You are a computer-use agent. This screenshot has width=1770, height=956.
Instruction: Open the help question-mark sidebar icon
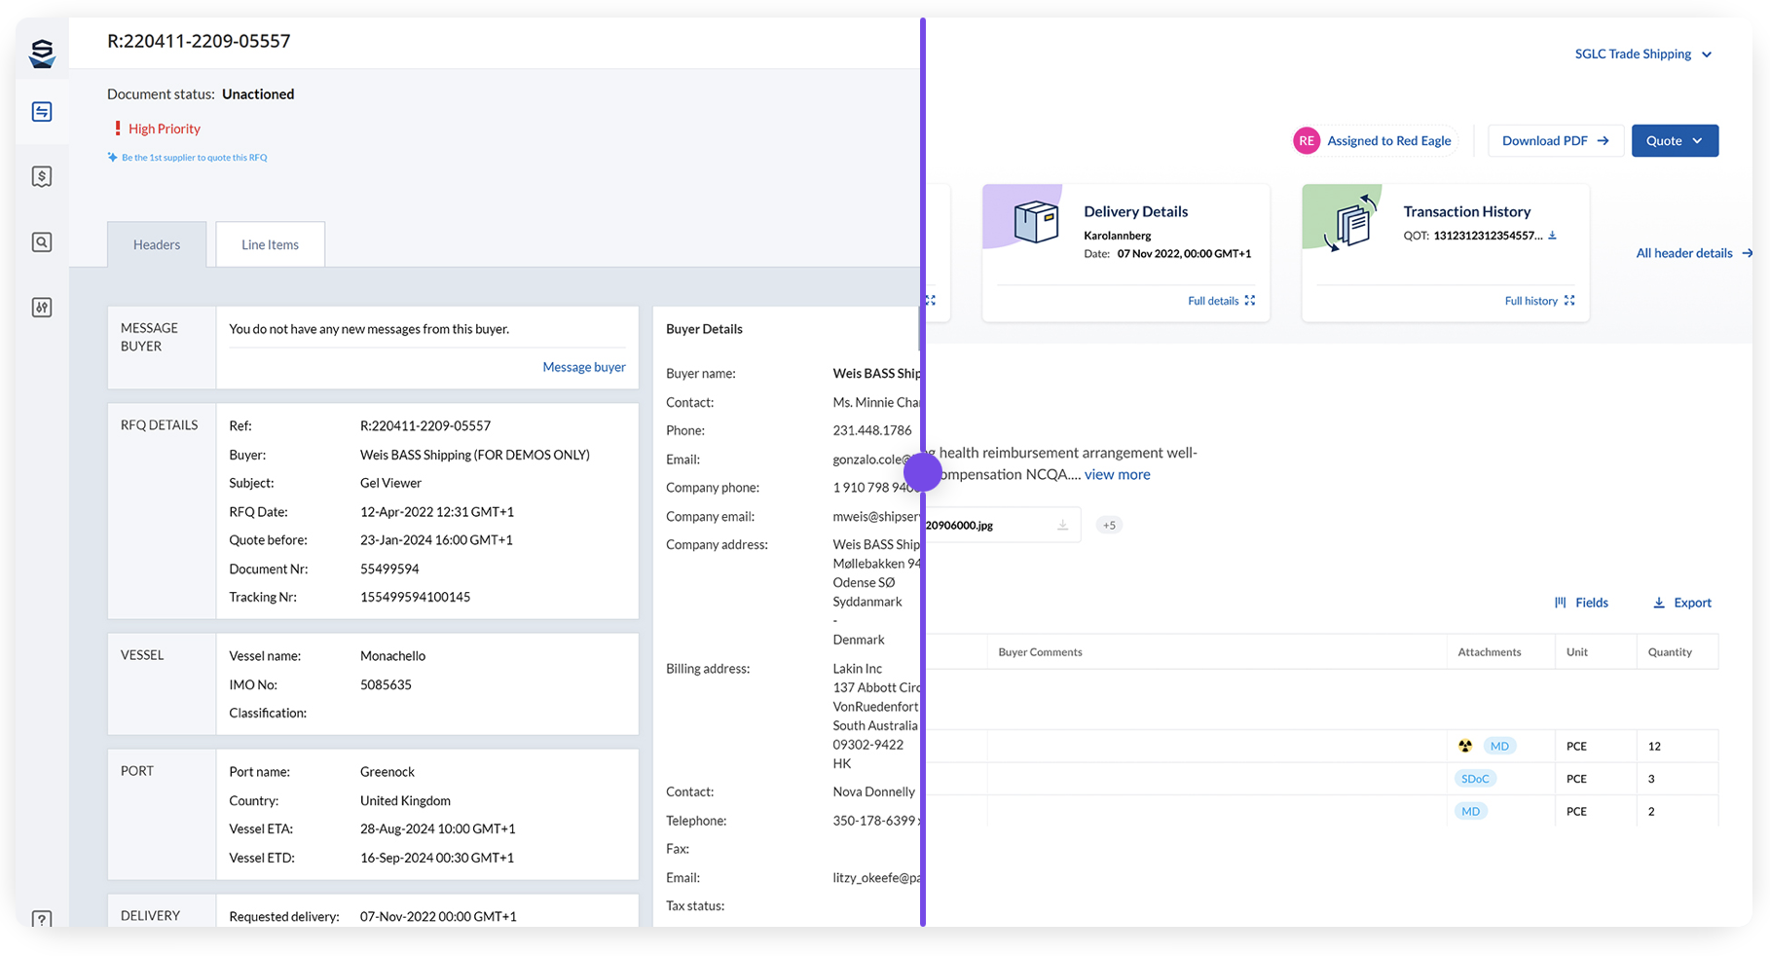[x=42, y=919]
